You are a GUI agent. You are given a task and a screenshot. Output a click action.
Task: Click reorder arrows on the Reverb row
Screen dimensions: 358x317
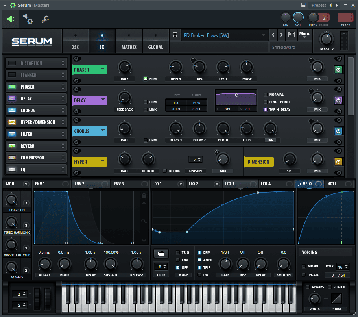pos(63,146)
